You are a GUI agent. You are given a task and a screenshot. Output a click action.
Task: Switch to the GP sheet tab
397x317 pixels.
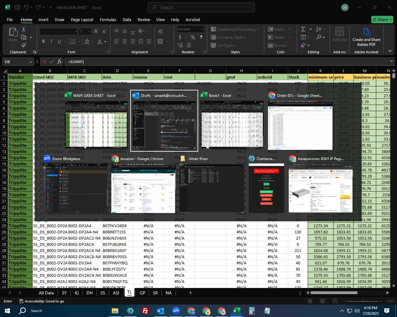(142, 293)
